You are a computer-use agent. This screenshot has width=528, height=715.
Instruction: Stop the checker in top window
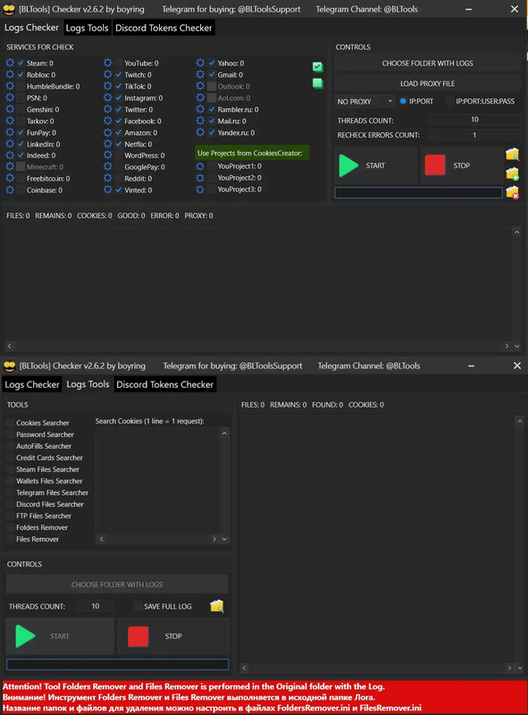(x=461, y=165)
